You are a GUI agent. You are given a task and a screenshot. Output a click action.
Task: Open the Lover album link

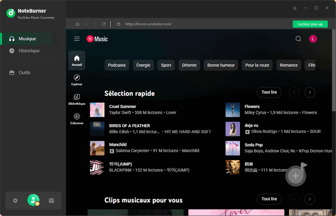pyautogui.click(x=171, y=112)
